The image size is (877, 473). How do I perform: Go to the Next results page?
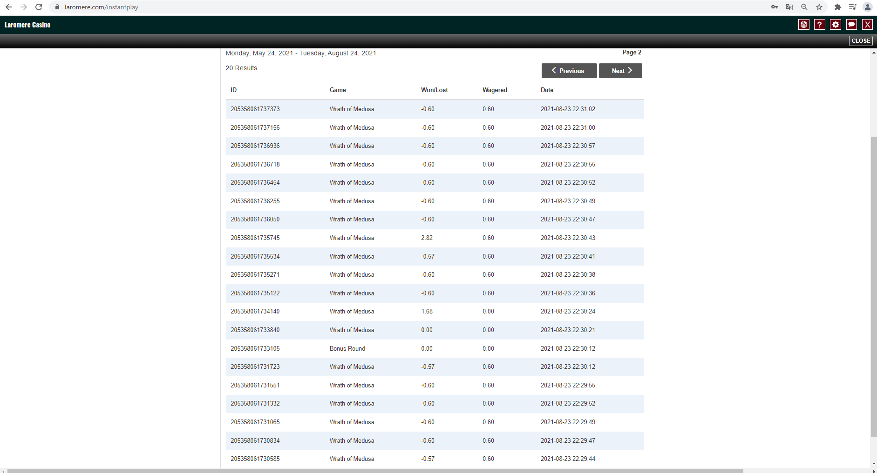coord(620,71)
